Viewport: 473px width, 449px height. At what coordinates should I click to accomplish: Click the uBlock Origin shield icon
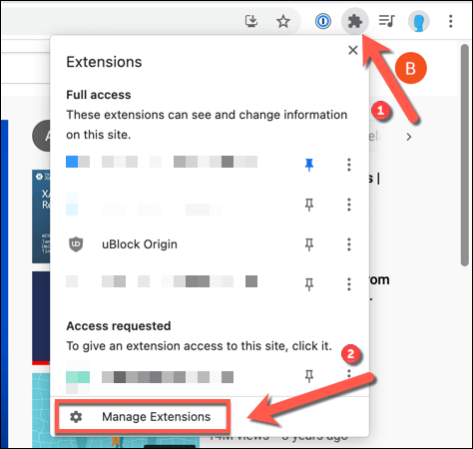(x=76, y=244)
